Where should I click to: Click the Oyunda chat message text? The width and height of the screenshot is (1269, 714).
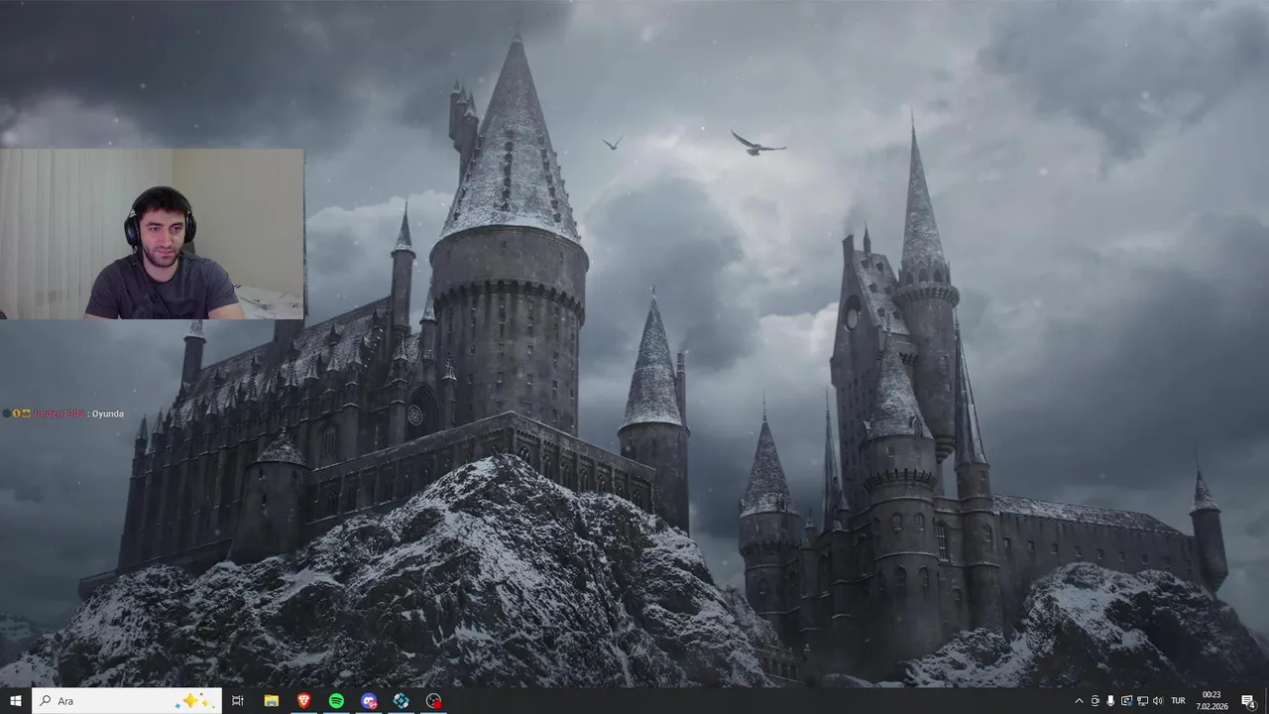[x=108, y=414]
